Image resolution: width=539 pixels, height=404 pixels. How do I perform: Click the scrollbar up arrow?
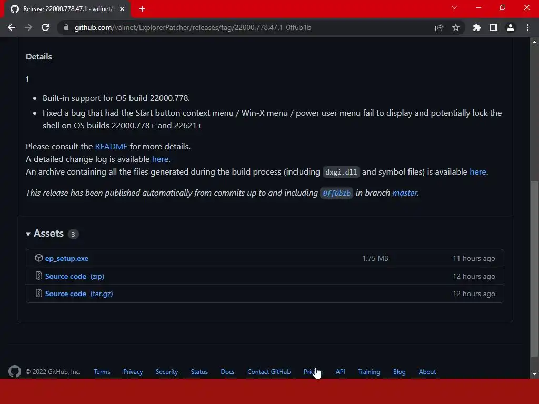click(534, 42)
